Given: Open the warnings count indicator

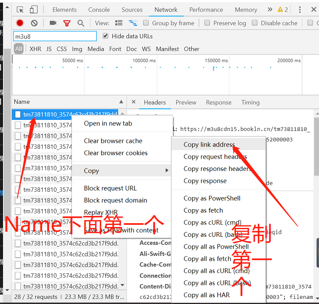Looking at the screenshot, I should point(283,9).
